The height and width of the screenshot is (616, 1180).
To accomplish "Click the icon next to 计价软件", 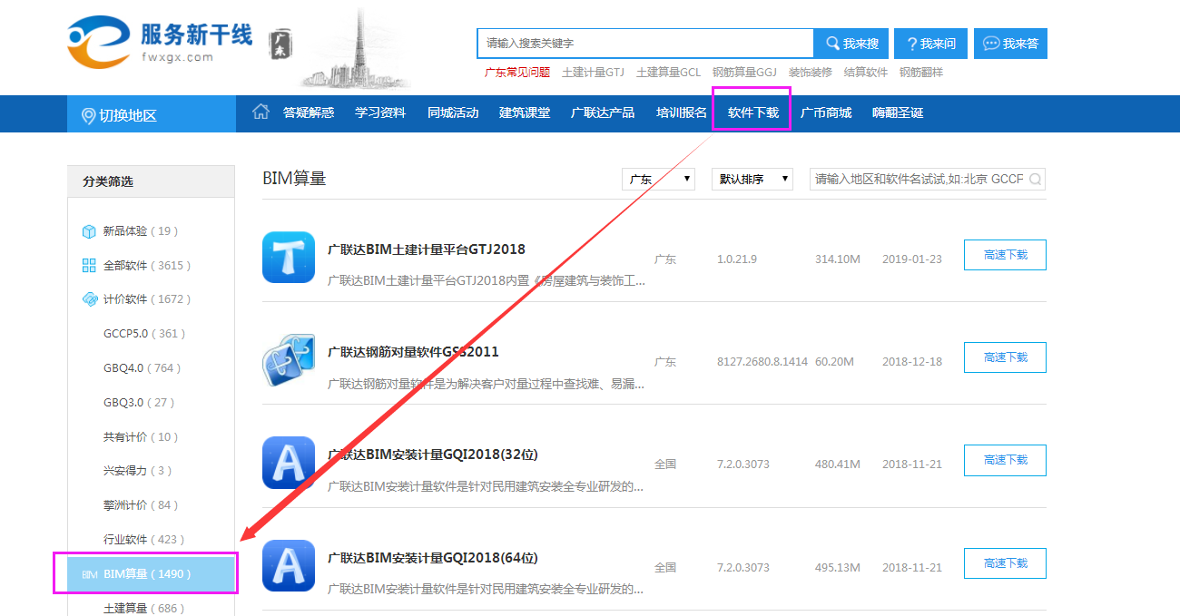I will click(89, 299).
